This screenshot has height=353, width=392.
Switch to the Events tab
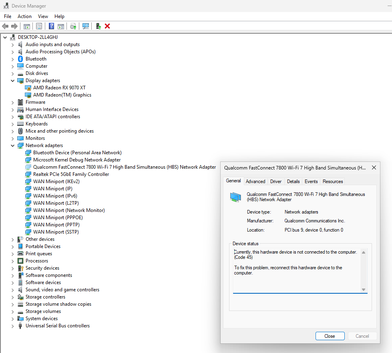[311, 182]
